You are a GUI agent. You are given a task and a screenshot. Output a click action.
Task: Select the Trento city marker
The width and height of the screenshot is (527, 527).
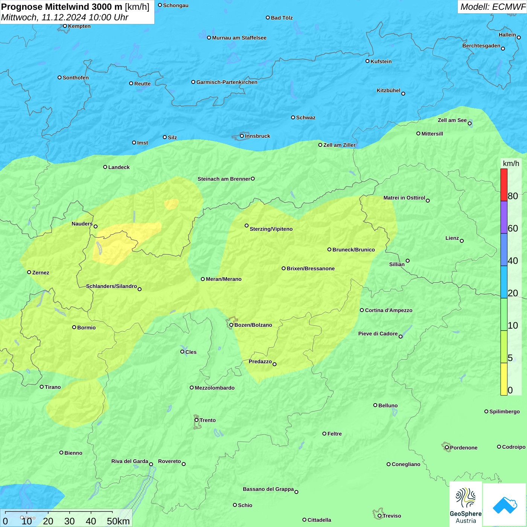coord(196,420)
